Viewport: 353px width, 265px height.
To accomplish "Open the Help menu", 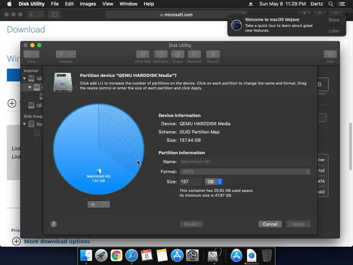I will pyautogui.click(x=149, y=4).
